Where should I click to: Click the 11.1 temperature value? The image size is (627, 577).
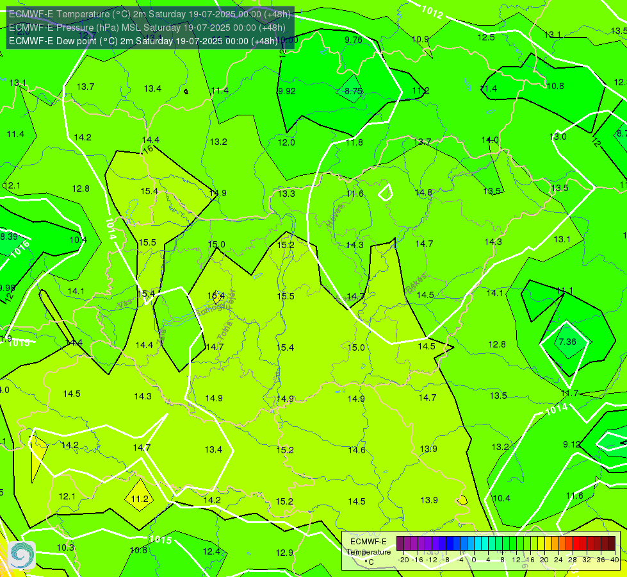[x=565, y=290]
